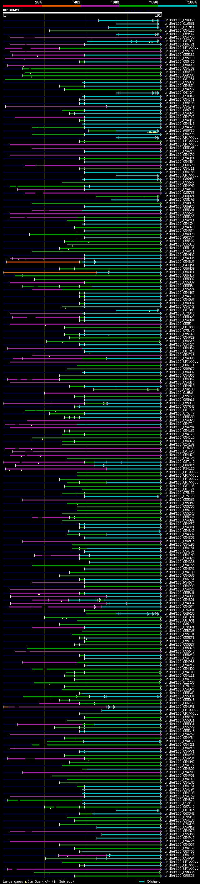Select label UniRef100_Q54XR0

(179, 155)
